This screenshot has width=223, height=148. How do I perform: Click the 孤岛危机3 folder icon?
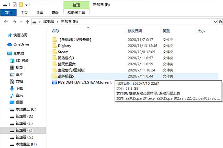[x=55, y=58]
